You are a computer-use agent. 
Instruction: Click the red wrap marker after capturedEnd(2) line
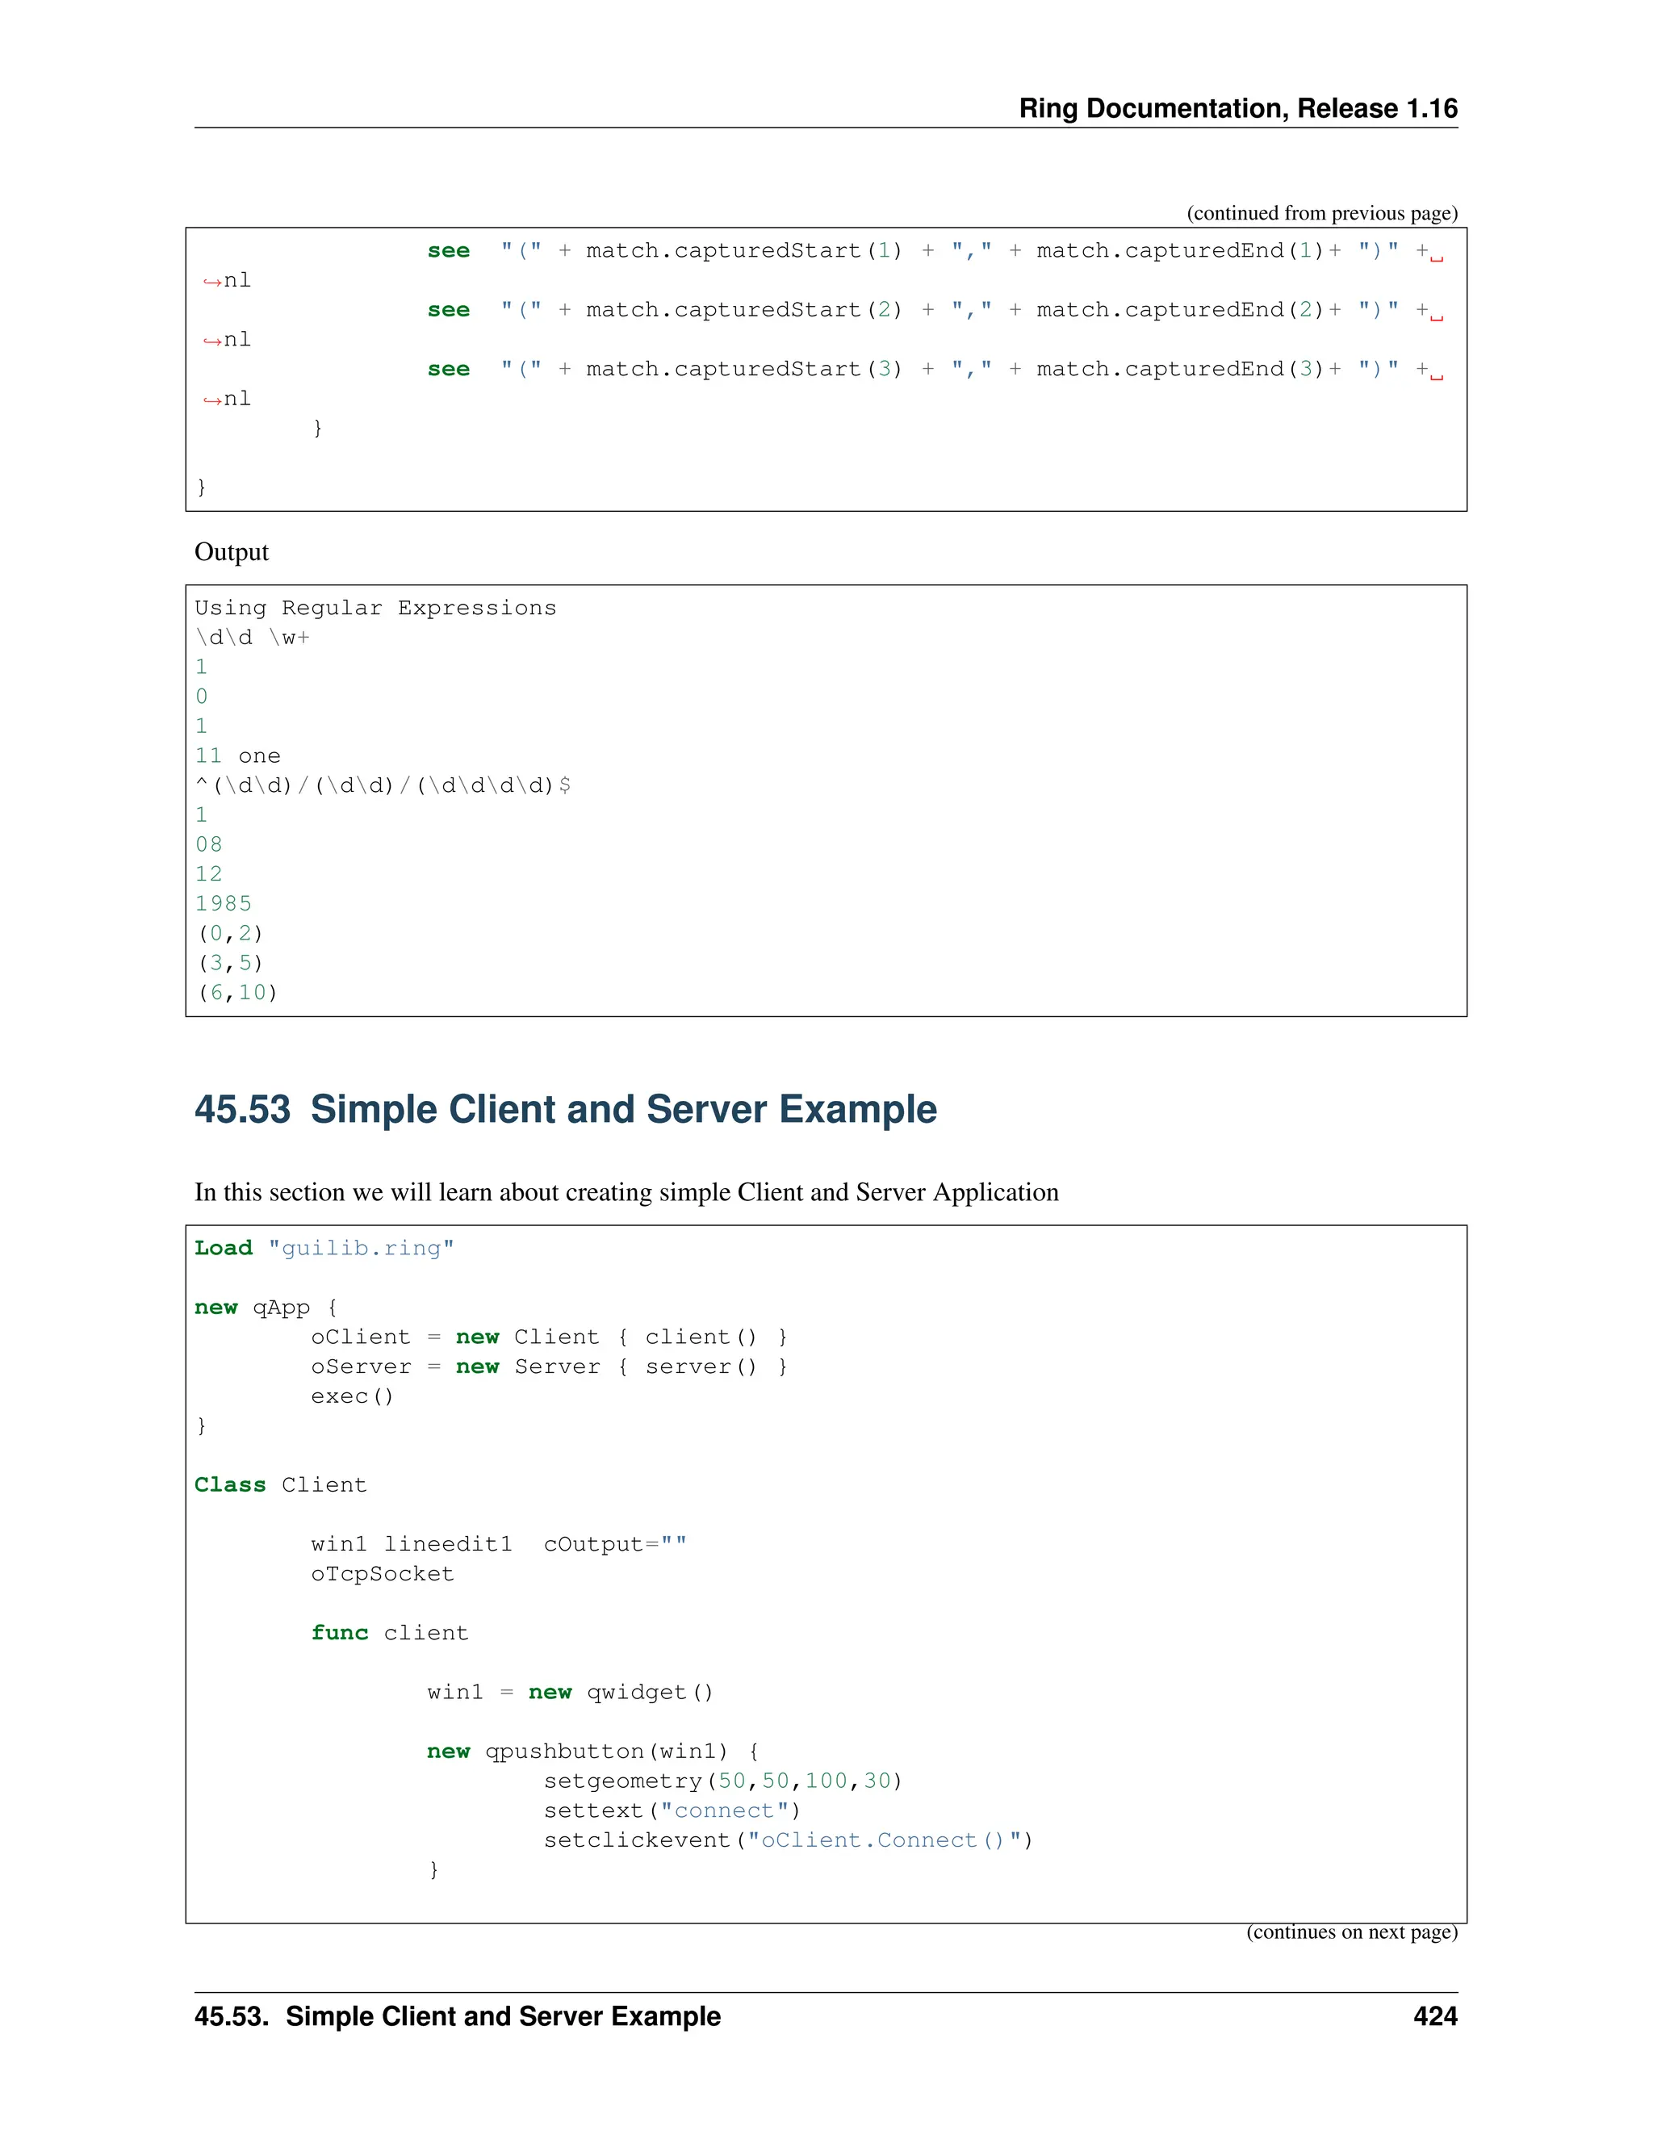click(x=1436, y=316)
